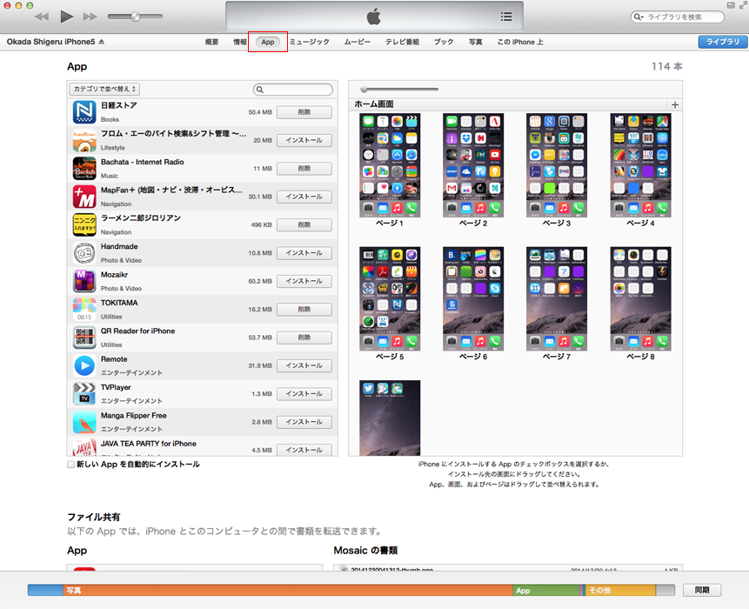This screenshot has width=749, height=609.
Task: Click インストール for Remote
Action: (304, 366)
